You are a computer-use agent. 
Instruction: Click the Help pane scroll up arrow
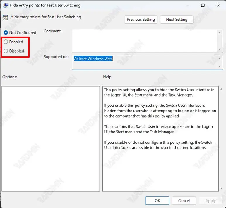(x=221, y=89)
